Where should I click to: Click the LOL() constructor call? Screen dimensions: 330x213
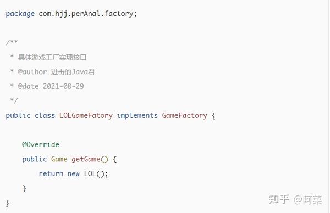click(x=94, y=173)
